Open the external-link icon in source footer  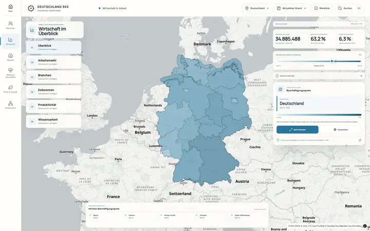[x=360, y=140]
